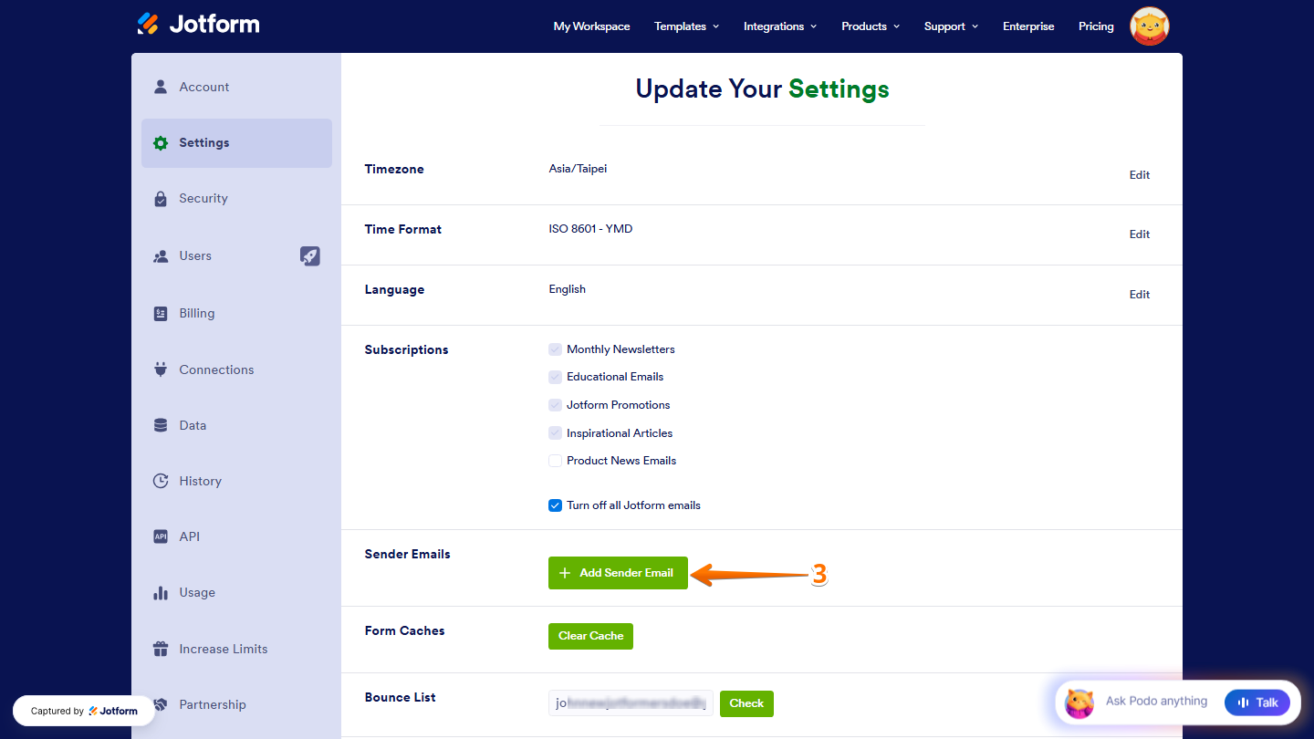This screenshot has width=1314, height=739.
Task: View the History sidebar tab
Action: pos(236,481)
